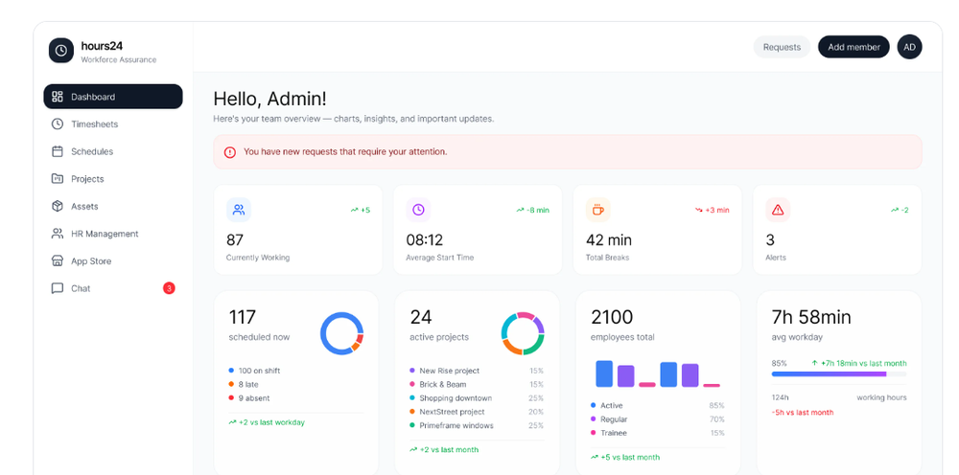Click the Average Start Time clock icon
Image resolution: width=959 pixels, height=475 pixels.
coord(418,210)
